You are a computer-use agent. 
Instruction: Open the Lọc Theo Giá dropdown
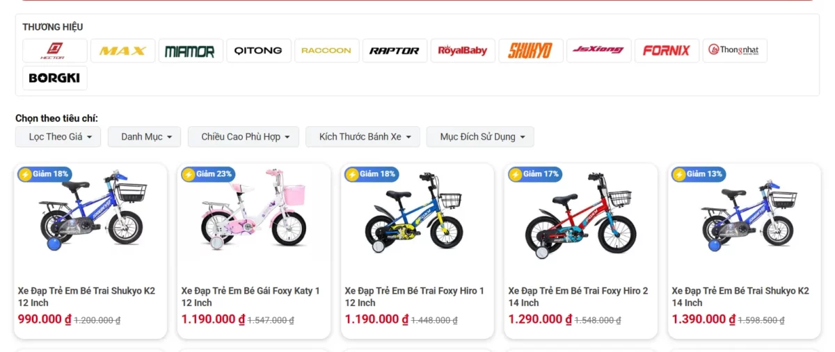58,137
